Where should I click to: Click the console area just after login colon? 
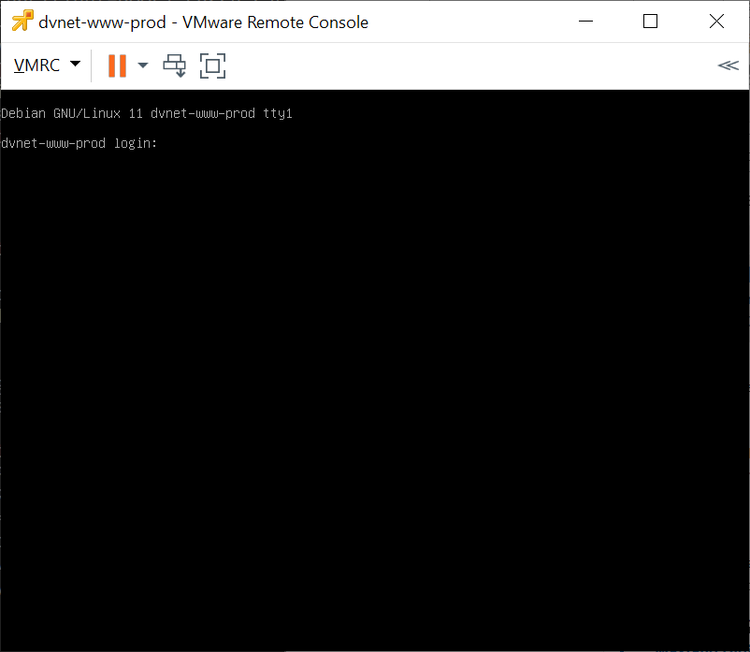pos(168,143)
